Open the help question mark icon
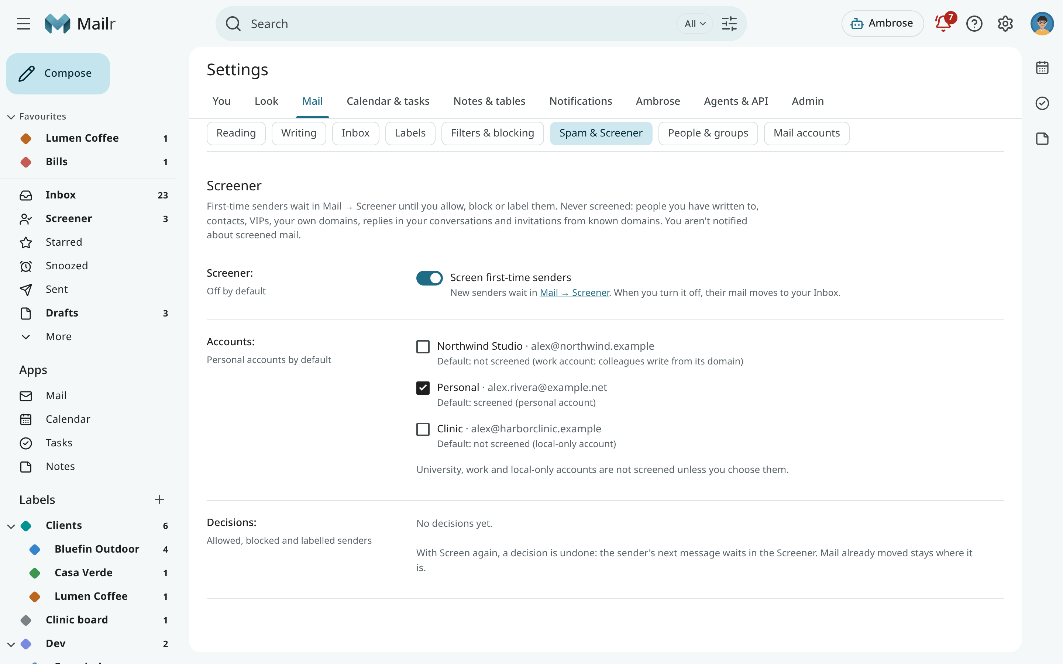 [974, 24]
